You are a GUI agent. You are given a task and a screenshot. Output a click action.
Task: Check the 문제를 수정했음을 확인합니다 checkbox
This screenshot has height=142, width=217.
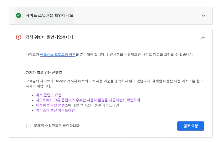coord(29,126)
